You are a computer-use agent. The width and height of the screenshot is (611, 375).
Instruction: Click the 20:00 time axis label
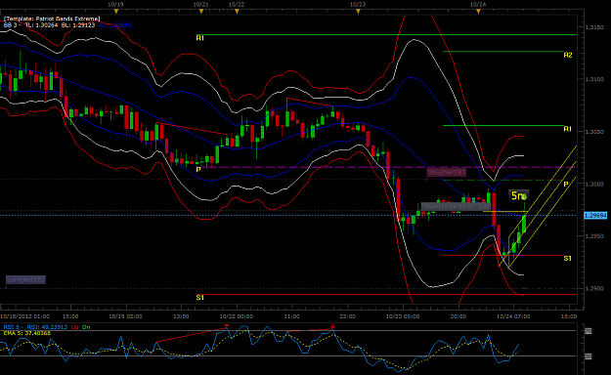point(458,316)
